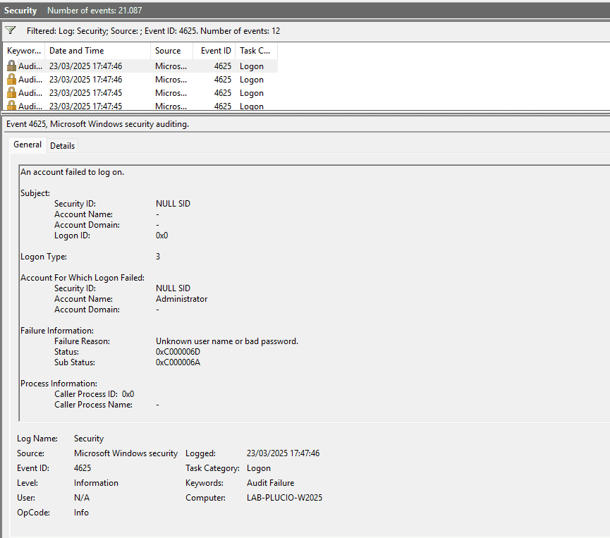The width and height of the screenshot is (610, 538).
Task: Click the filter funnel icon
Action: (x=10, y=31)
